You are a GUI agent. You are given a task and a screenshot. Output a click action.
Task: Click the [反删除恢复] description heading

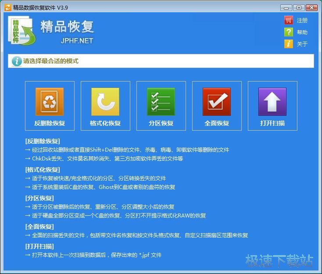click(43, 141)
